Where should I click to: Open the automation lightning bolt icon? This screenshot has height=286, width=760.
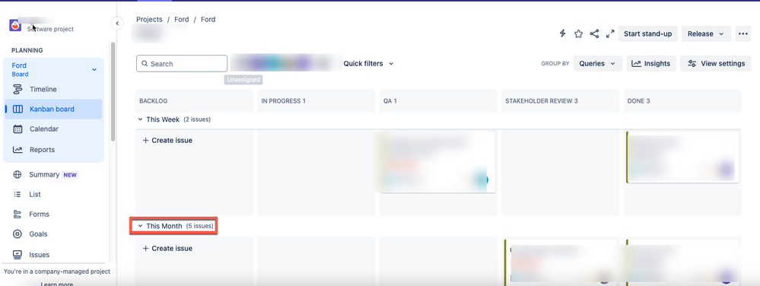coord(563,33)
